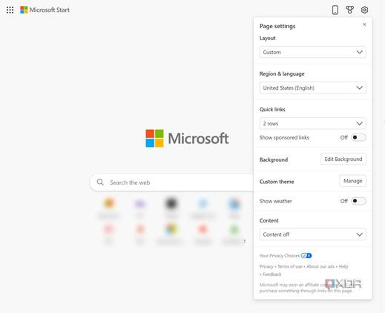The height and width of the screenshot is (313, 385).
Task: Open the apps grid launcher
Action: (10, 10)
